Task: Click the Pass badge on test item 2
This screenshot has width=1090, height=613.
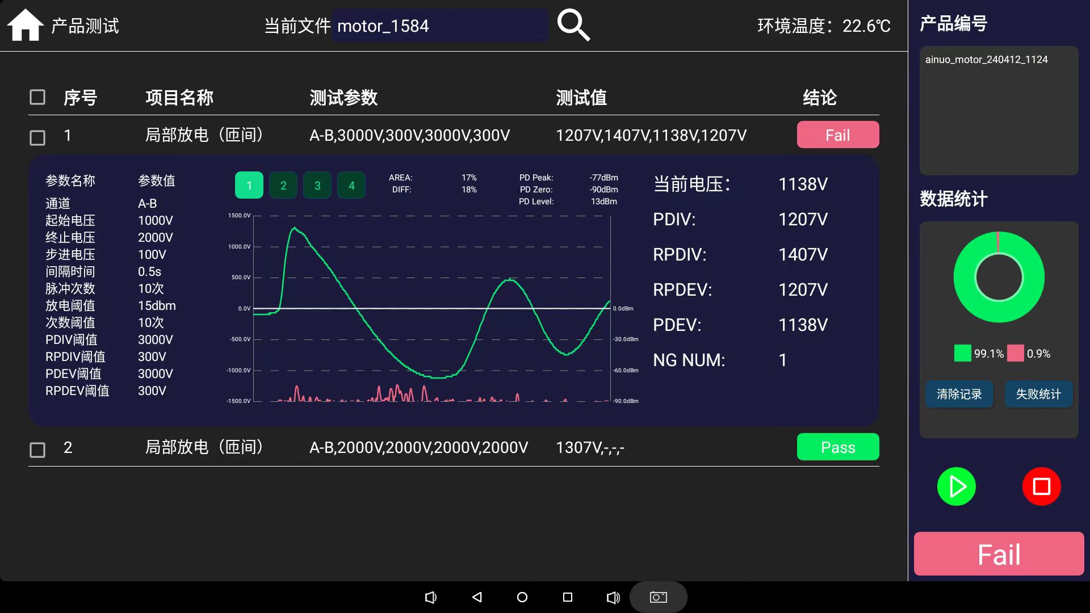Action: (837, 447)
